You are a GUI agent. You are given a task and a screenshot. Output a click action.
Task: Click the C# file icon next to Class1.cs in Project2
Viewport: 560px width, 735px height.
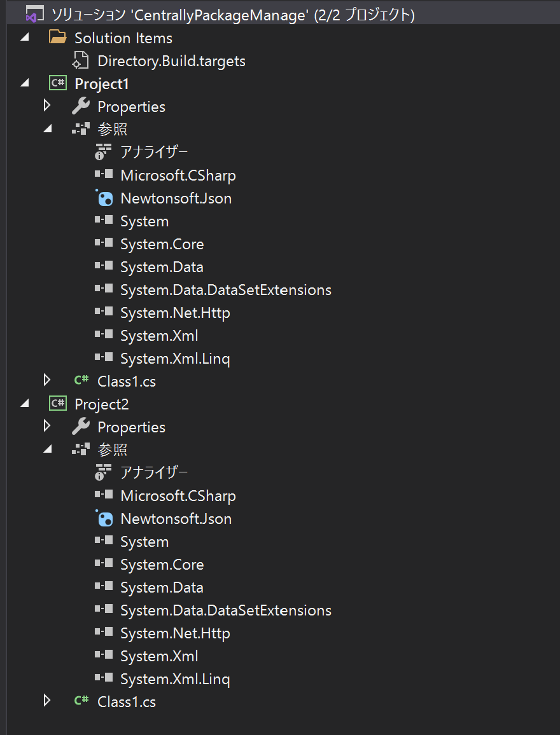click(80, 701)
